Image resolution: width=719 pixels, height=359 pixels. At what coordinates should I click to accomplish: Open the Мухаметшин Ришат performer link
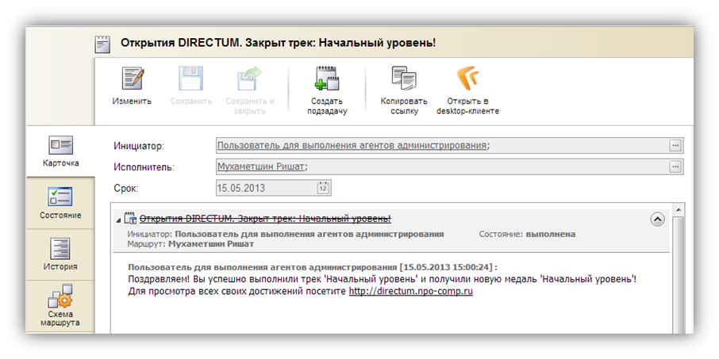tap(260, 166)
